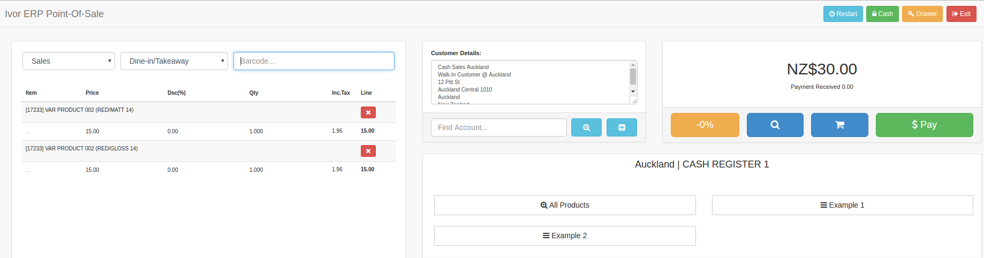Viewport: 984px width, 258px height.
Task: Focus the Barcode input field
Action: 314,61
